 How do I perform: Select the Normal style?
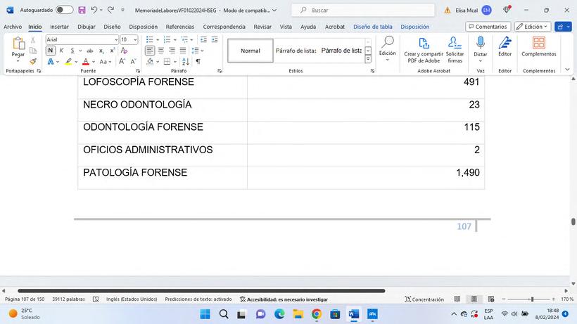tap(251, 51)
